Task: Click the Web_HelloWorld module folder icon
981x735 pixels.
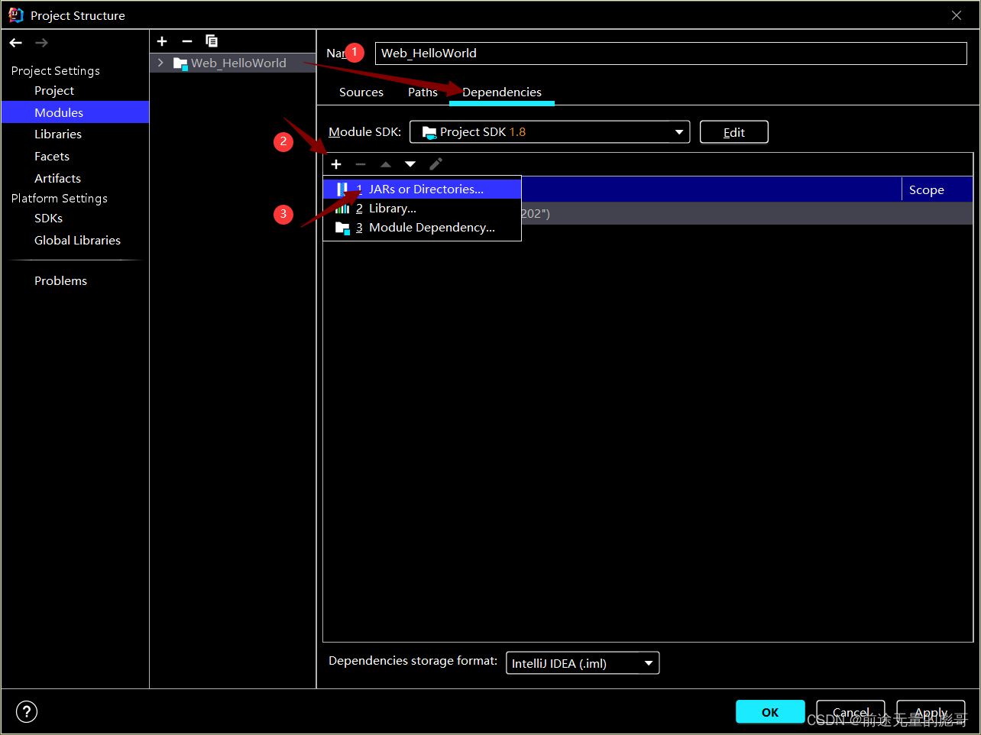Action: (180, 63)
